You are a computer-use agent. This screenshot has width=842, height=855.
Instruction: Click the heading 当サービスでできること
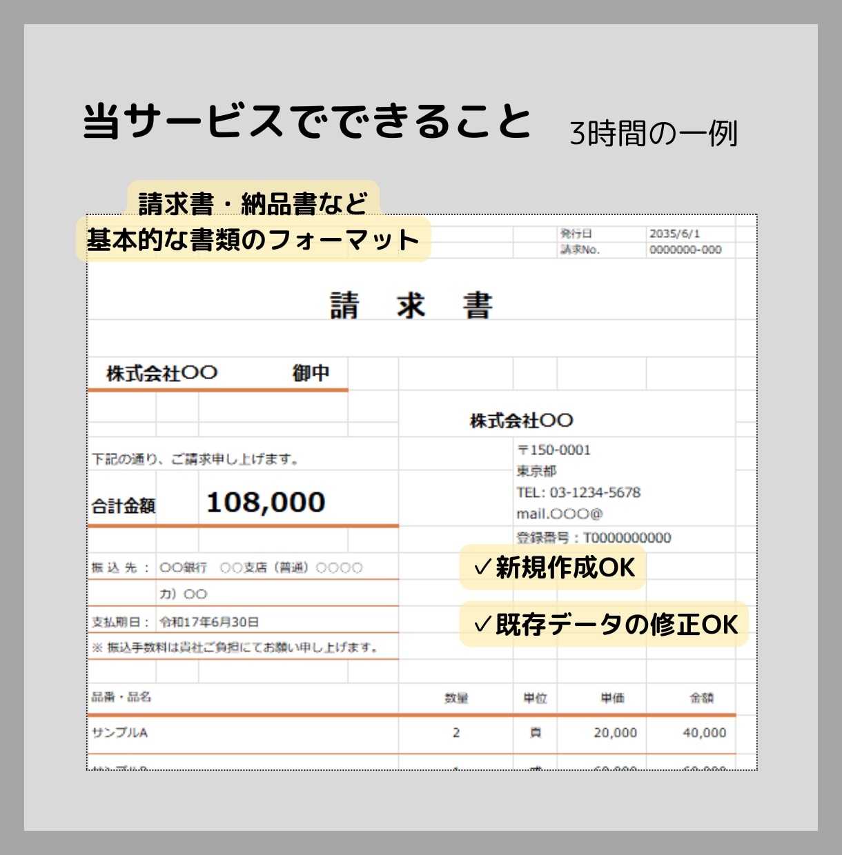pyautogui.click(x=307, y=122)
